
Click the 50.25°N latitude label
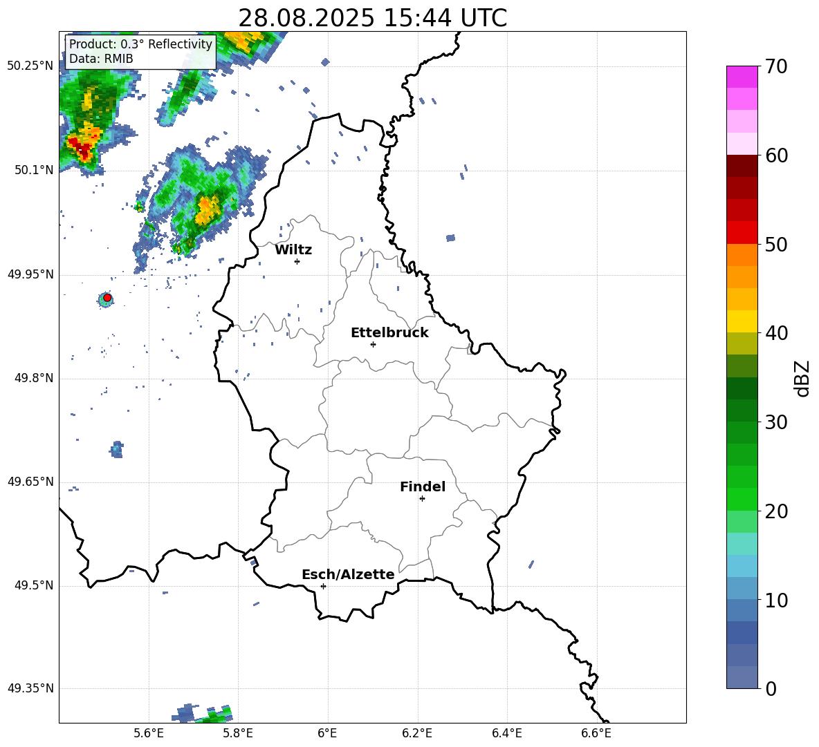tap(31, 67)
